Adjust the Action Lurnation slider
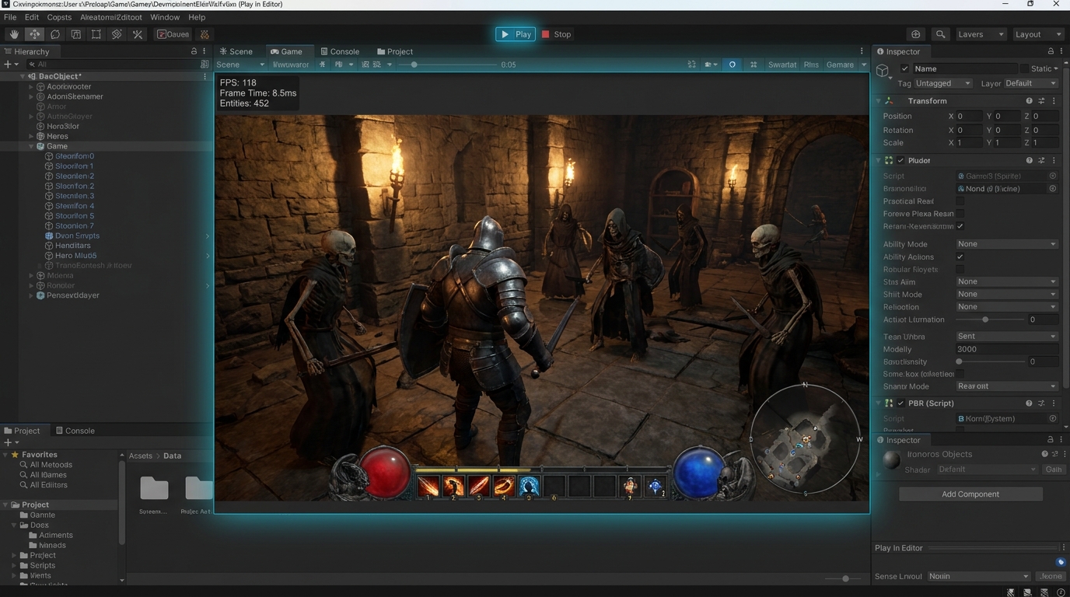1070x597 pixels. point(990,319)
